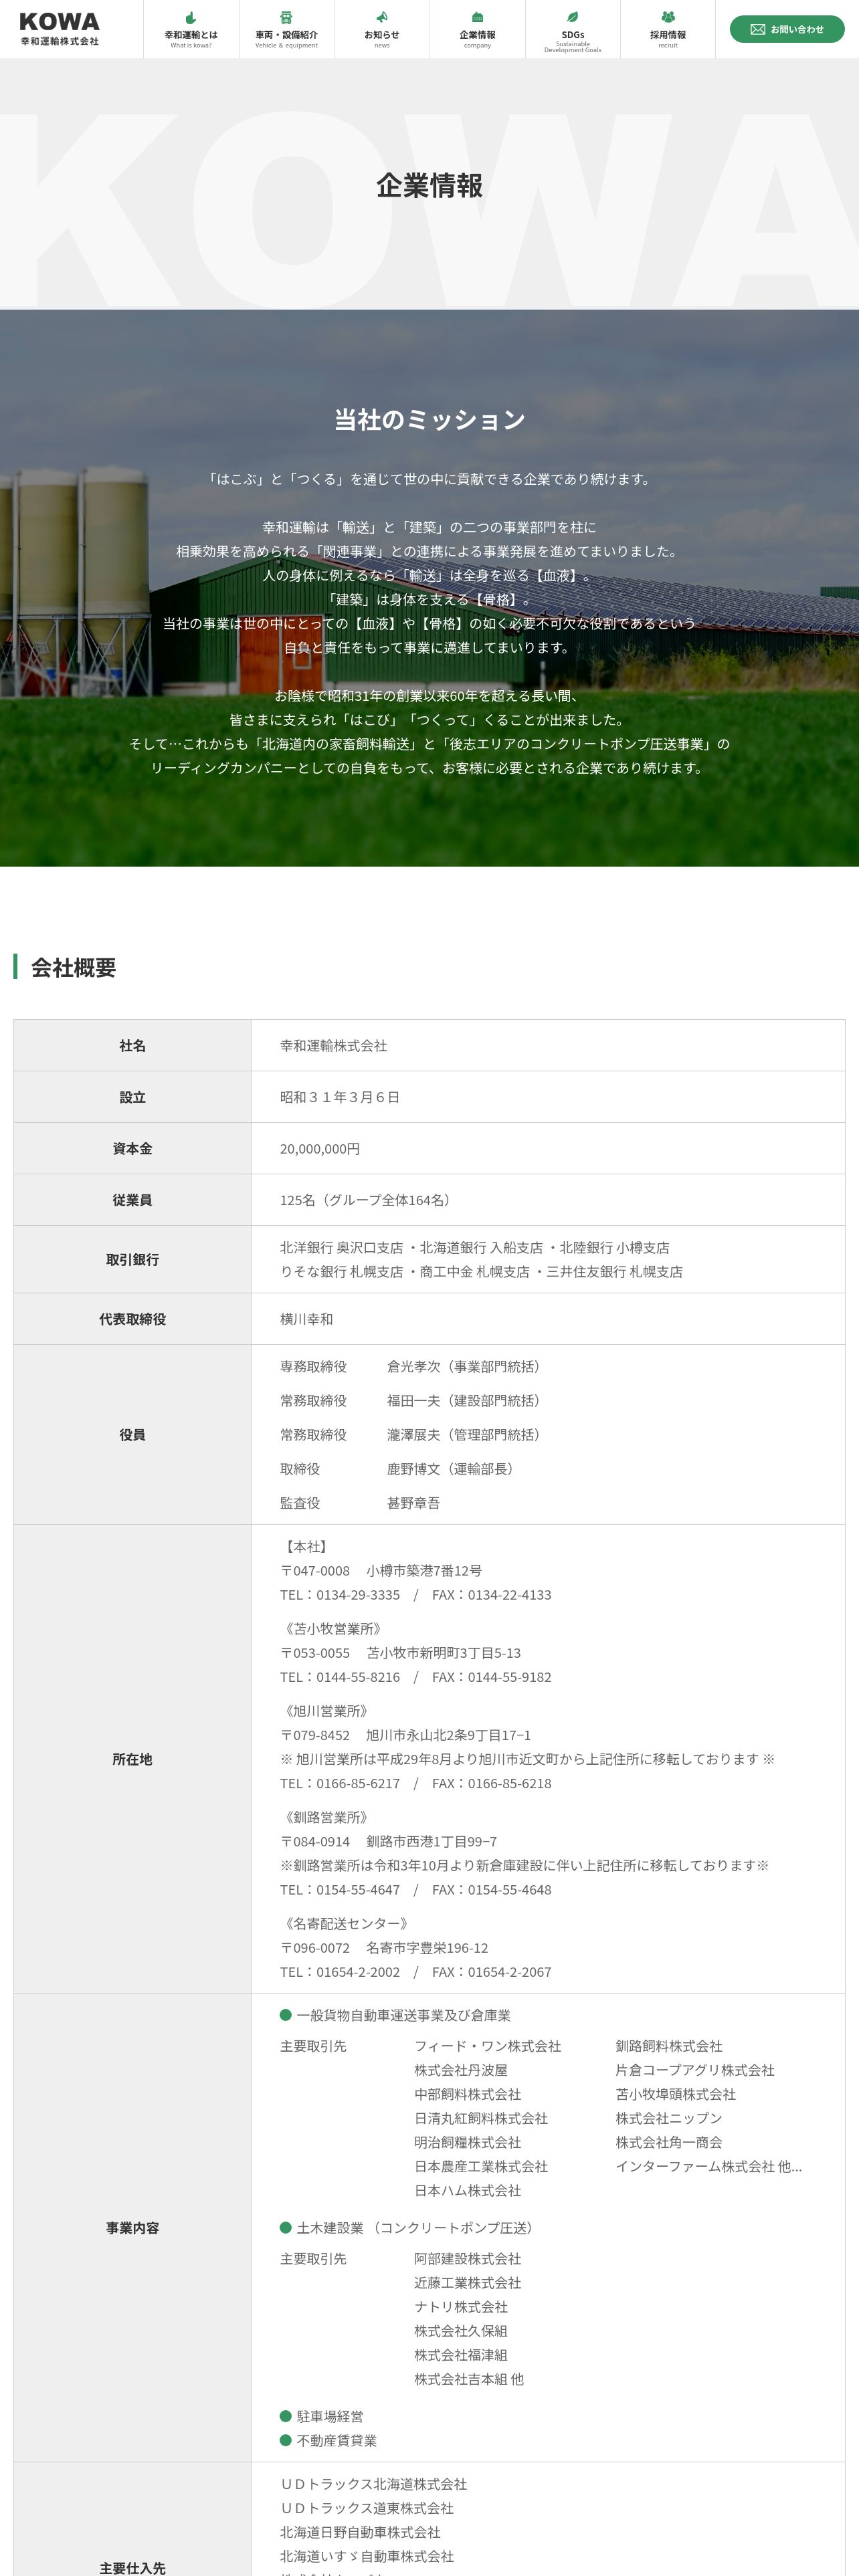Click the client 阿部建設株式会社

click(468, 2259)
